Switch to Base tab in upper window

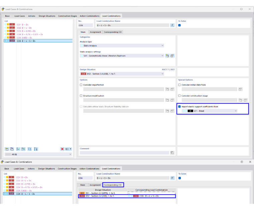coord(7,16)
